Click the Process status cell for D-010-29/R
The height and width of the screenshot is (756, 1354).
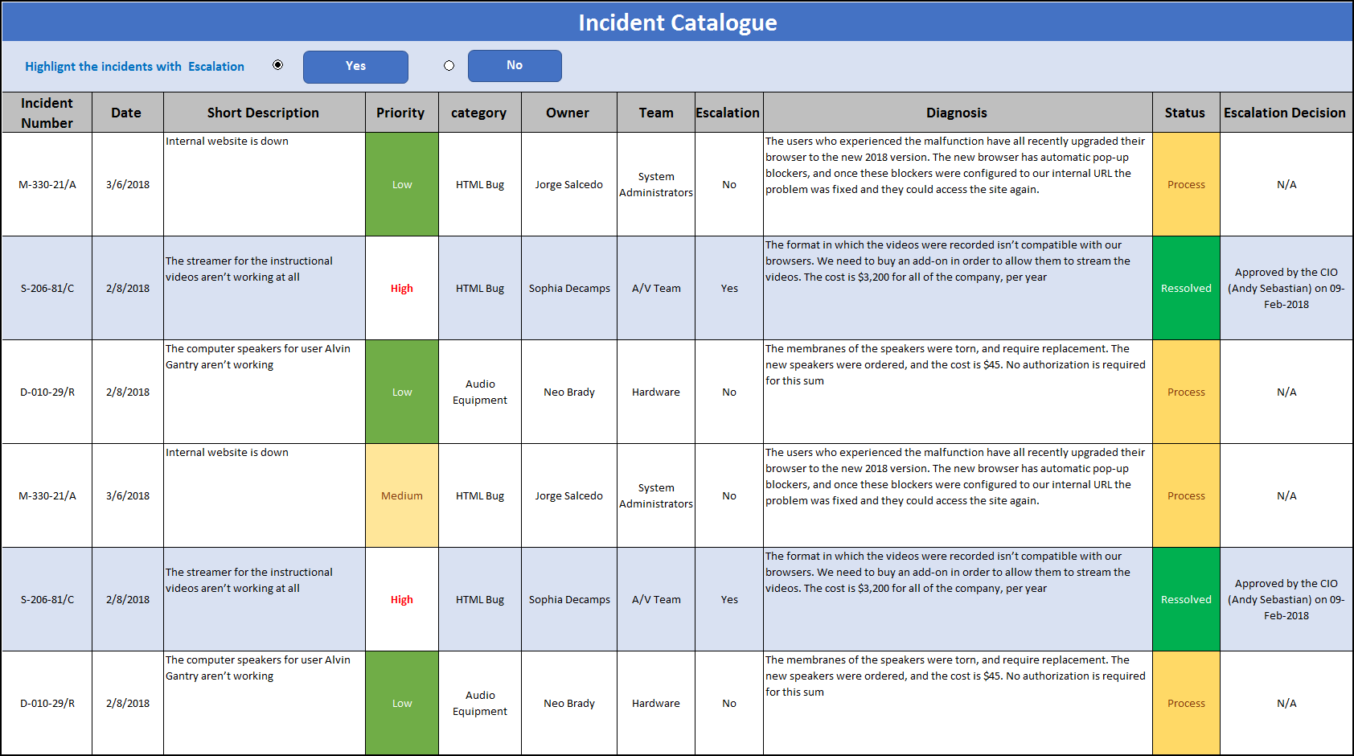point(1186,392)
